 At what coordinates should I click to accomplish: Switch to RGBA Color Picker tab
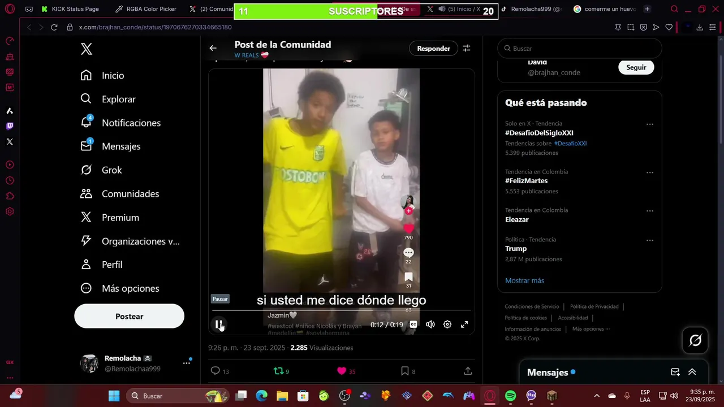pyautogui.click(x=145, y=9)
